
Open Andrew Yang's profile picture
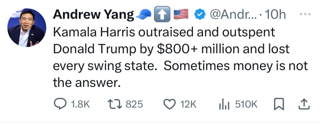27,28
